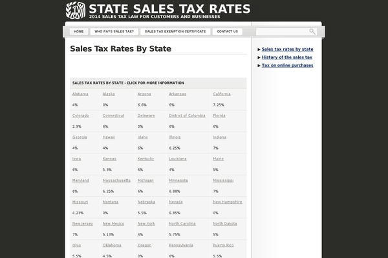Click inside the search input field
Image resolution: width=388 pixels, height=258 pixels.
283,32
